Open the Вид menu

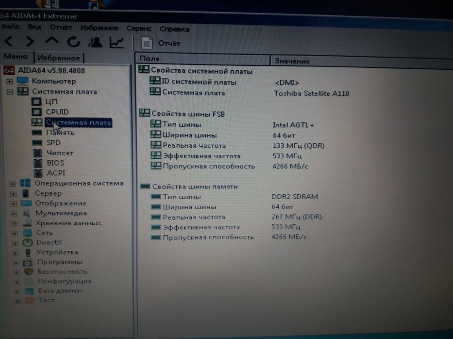point(34,27)
